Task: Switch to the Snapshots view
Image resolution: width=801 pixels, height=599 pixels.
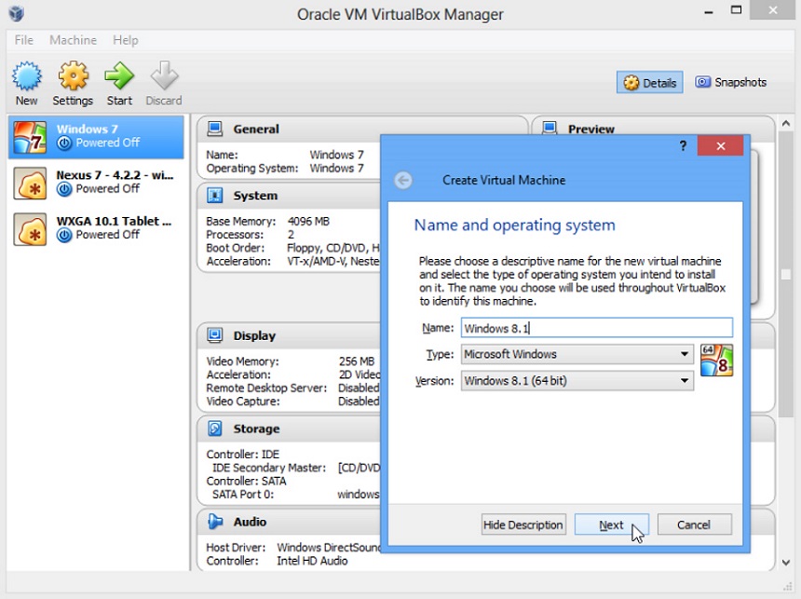Action: pyautogui.click(x=732, y=82)
